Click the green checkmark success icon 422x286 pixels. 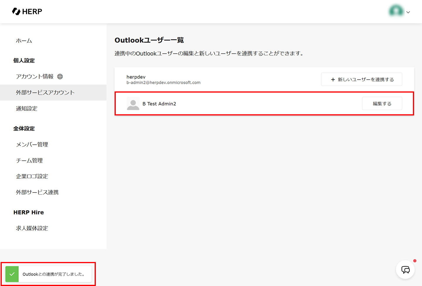[x=12, y=274]
